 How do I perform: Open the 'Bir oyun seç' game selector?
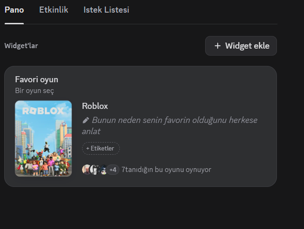(35, 90)
